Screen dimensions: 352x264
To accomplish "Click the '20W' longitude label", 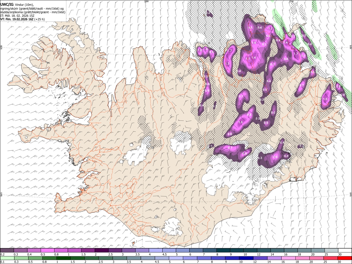I will pyautogui.click(x=146, y=1).
